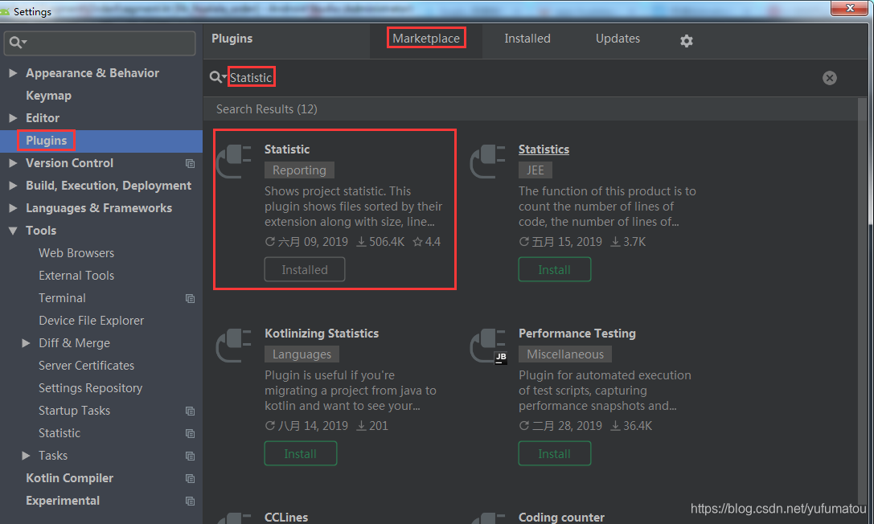Screen dimensions: 874x524
Task: Open the plugin settings gear menu
Action: [x=686, y=39]
